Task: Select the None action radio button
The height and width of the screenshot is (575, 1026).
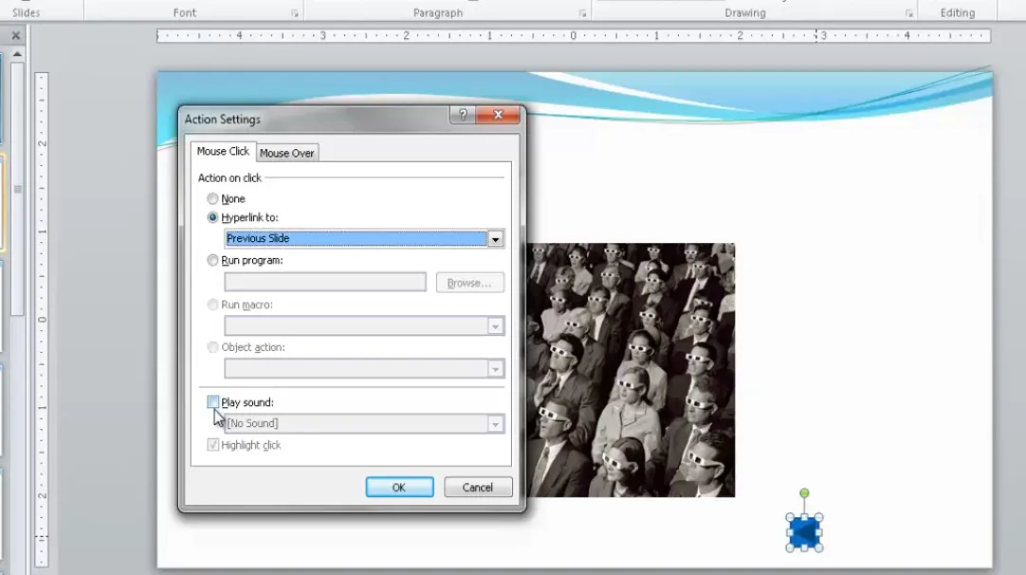Action: pyautogui.click(x=212, y=199)
